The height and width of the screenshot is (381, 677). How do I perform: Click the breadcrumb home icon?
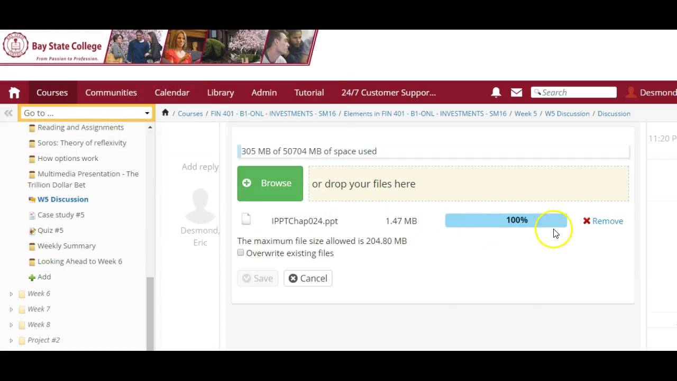tap(165, 113)
